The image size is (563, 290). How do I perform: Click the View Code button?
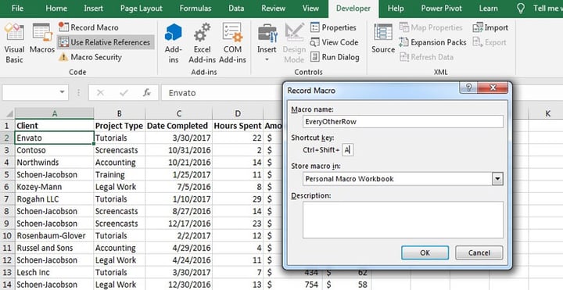coord(334,42)
